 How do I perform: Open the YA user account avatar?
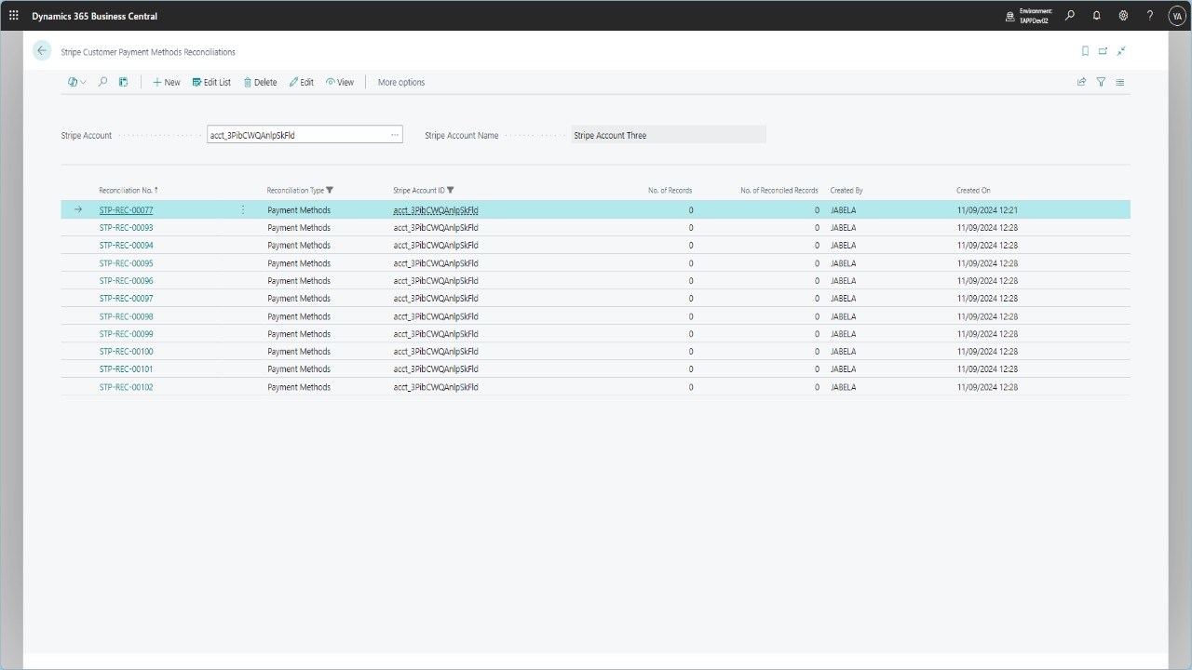coord(1176,16)
